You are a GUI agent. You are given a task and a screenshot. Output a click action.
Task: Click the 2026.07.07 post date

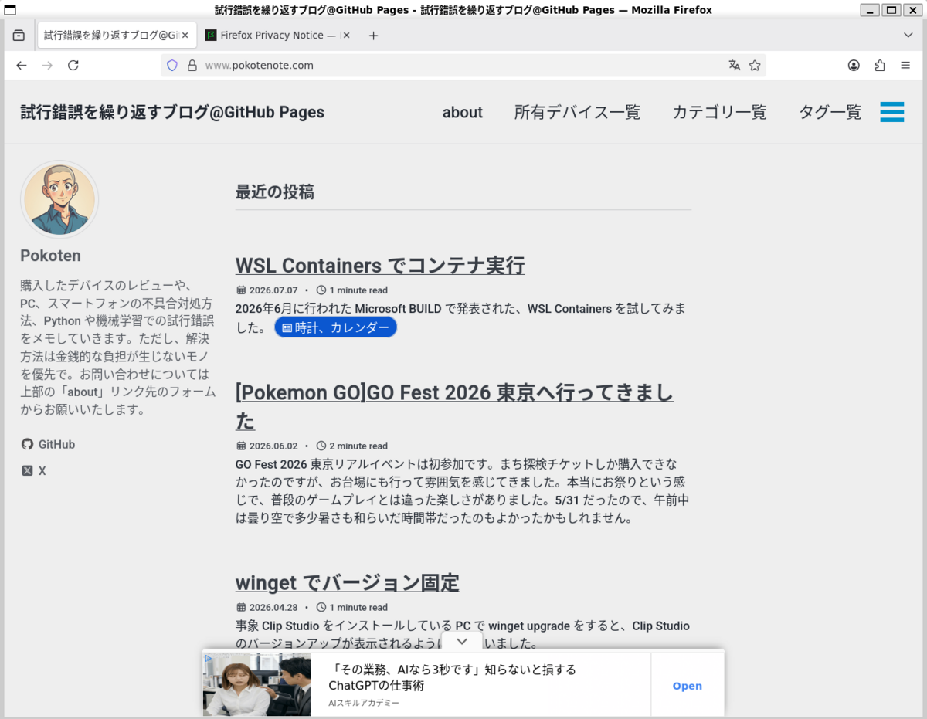pos(273,290)
